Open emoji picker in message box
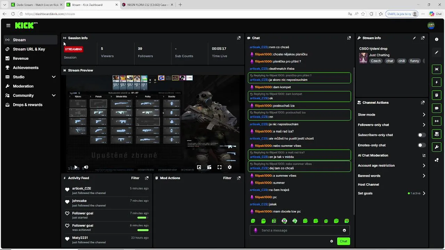 point(344,230)
